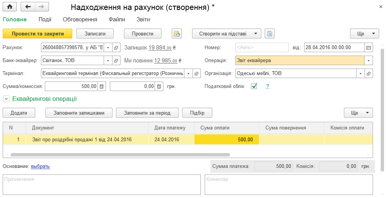Click Заповнити за період button
This screenshot has height=198, width=386.
click(x=147, y=113)
